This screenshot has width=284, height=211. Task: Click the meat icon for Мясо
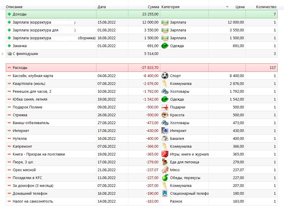pos(165,170)
